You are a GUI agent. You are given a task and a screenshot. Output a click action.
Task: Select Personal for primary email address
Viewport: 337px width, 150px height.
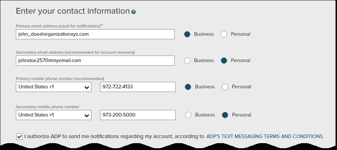224,34
